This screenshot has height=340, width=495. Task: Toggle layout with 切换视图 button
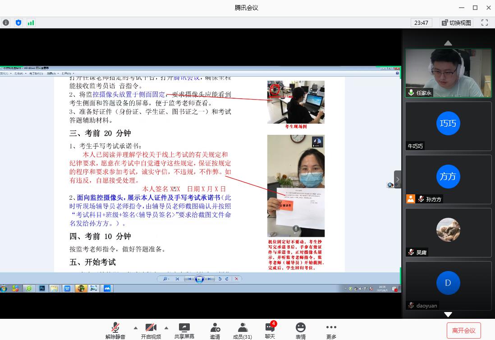[x=456, y=23]
